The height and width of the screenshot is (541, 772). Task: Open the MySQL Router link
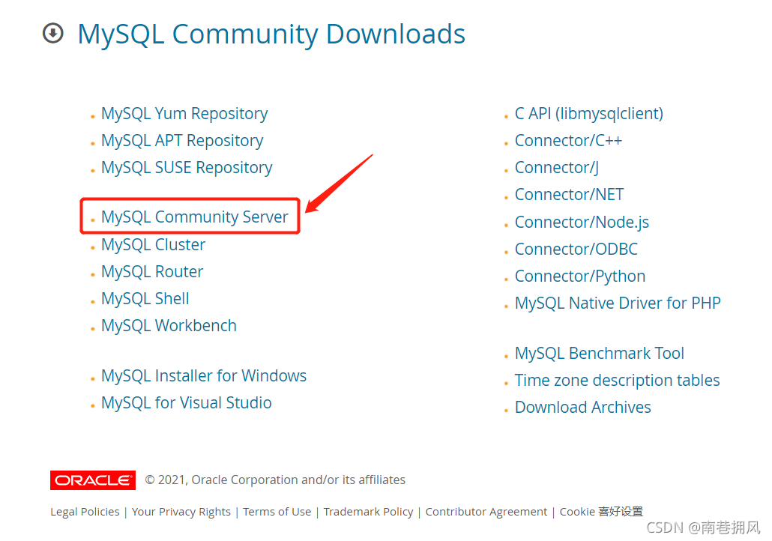152,272
